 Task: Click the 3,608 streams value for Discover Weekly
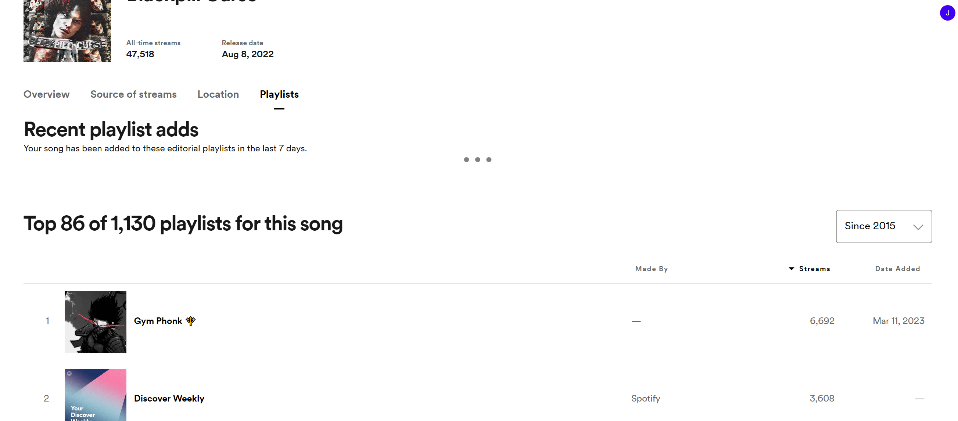point(822,398)
